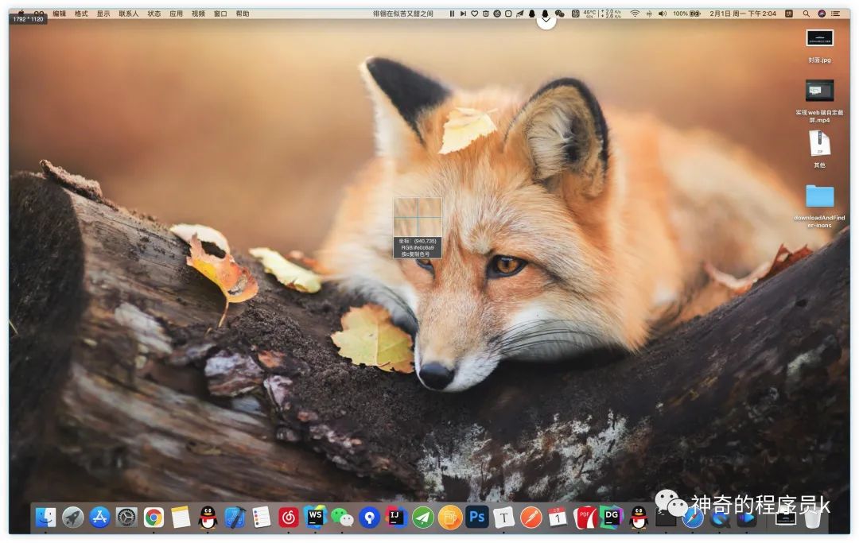Screen dimensions: 859x543
Task: Open the green paper plane dock app
Action: click(x=423, y=518)
